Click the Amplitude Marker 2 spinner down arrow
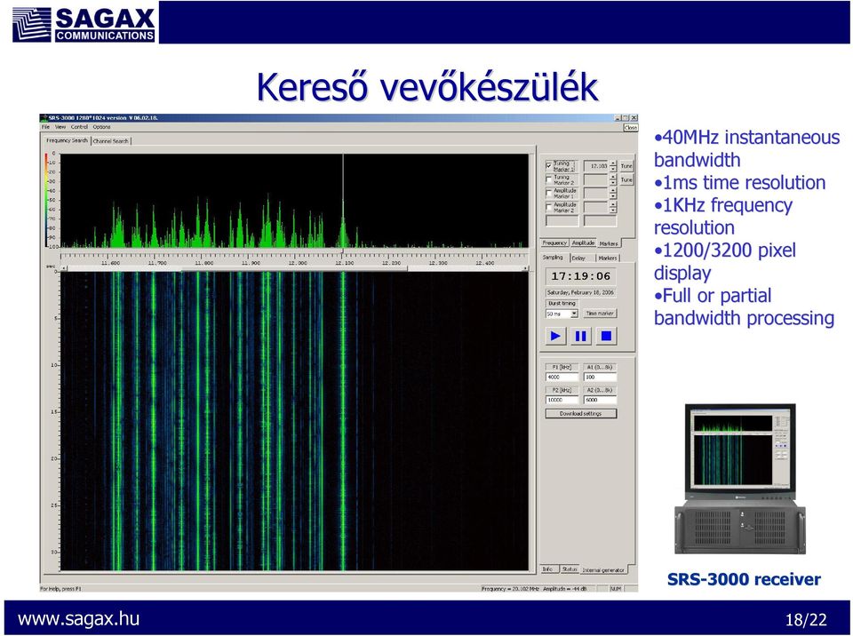The width and height of the screenshot is (853, 636). (x=613, y=210)
